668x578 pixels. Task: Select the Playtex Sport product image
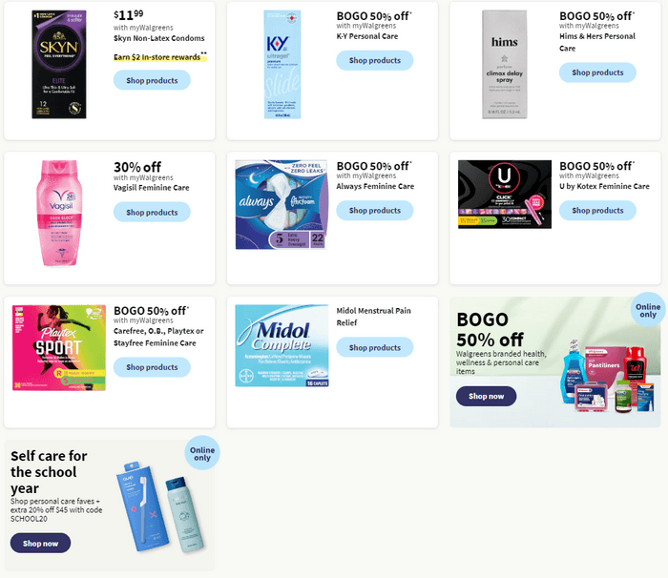point(59,347)
